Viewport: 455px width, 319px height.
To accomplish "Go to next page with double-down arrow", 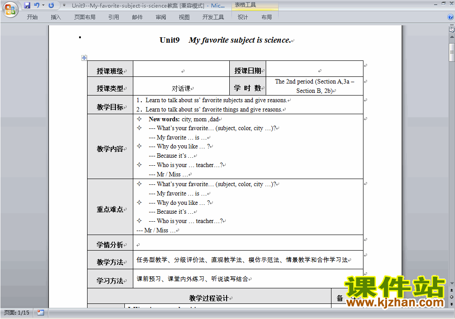I will click(x=451, y=304).
